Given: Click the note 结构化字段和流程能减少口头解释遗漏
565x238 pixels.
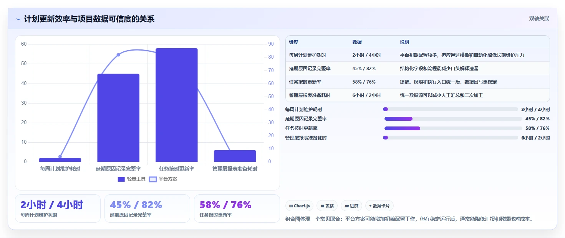Looking at the screenshot, I should click(x=439, y=69).
